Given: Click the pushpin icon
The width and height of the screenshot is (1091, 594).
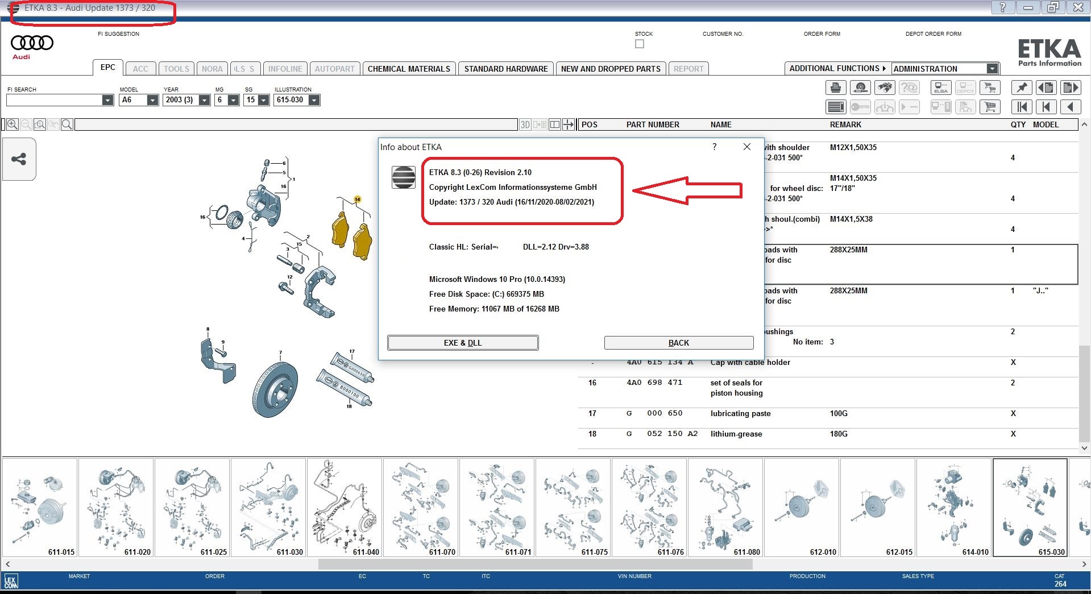Looking at the screenshot, I should 1022,88.
